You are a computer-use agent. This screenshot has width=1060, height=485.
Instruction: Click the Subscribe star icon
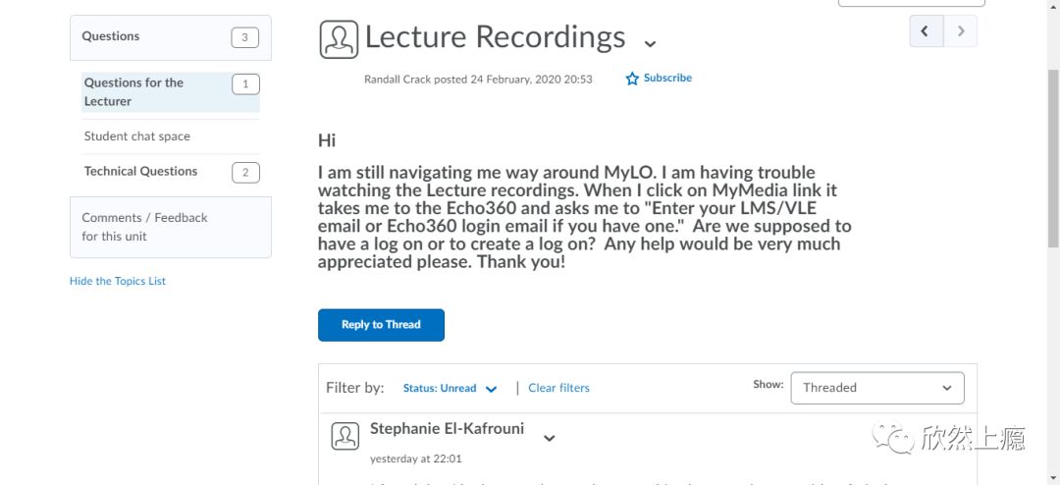632,79
